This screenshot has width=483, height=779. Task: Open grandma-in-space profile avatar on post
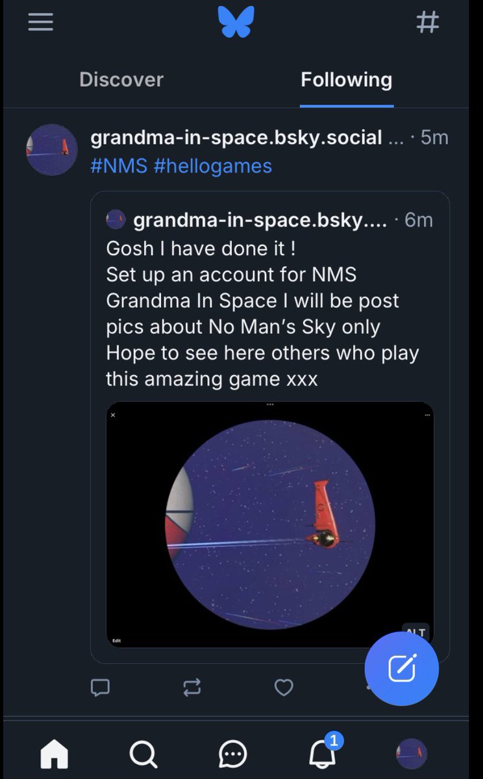(x=52, y=149)
